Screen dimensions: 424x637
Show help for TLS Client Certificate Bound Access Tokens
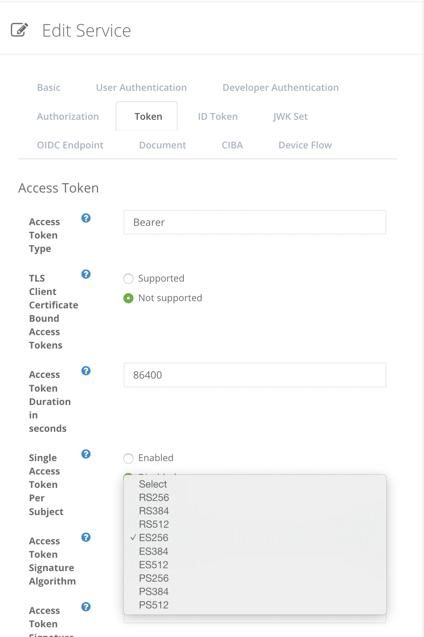(x=86, y=274)
